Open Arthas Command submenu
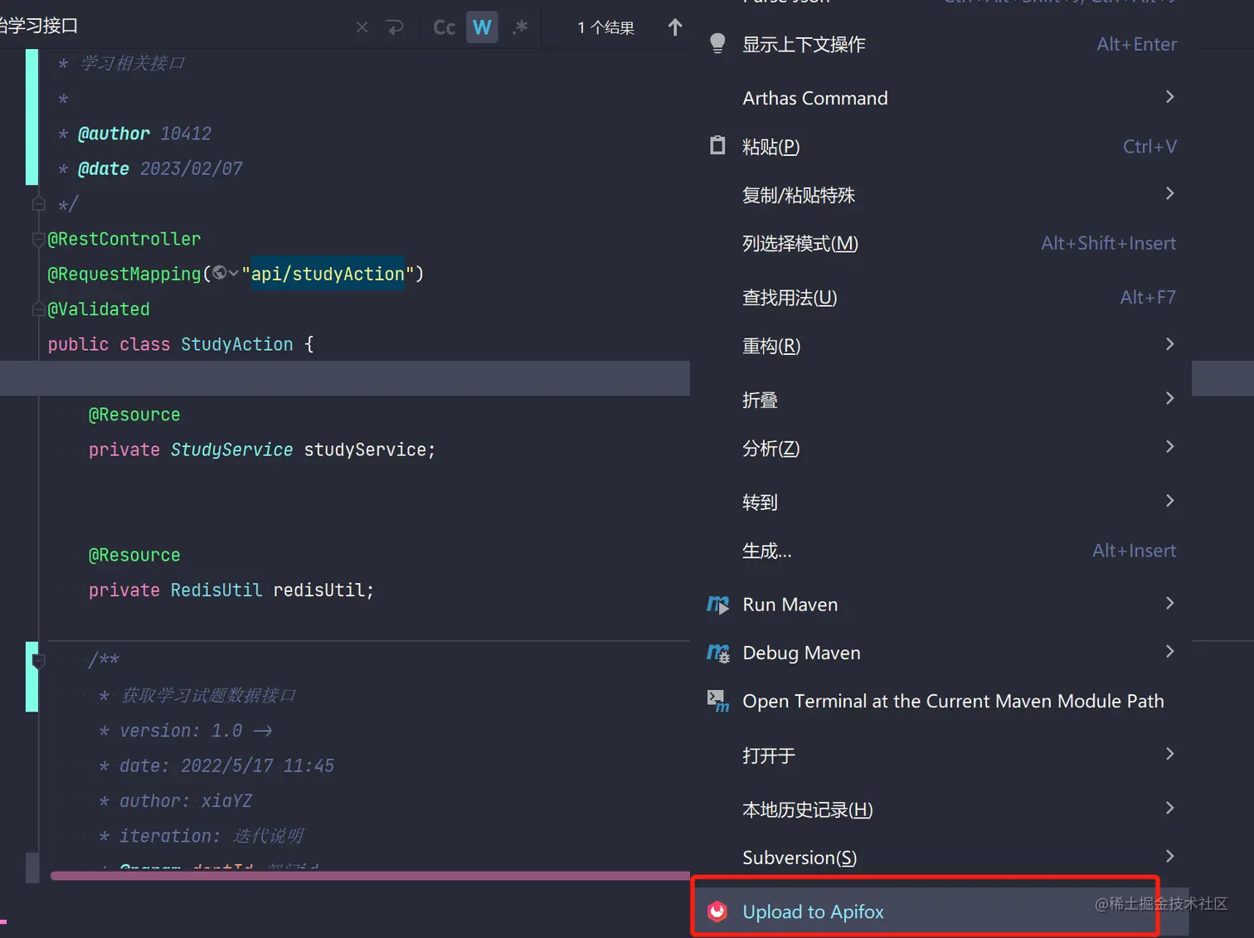1254x938 pixels. [x=941, y=98]
